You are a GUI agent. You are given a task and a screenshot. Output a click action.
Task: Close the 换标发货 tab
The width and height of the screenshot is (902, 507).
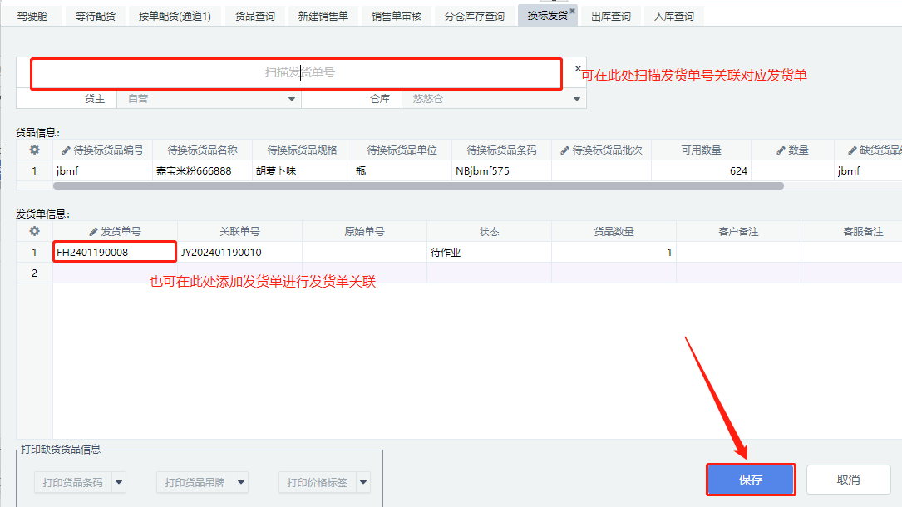[x=572, y=11]
